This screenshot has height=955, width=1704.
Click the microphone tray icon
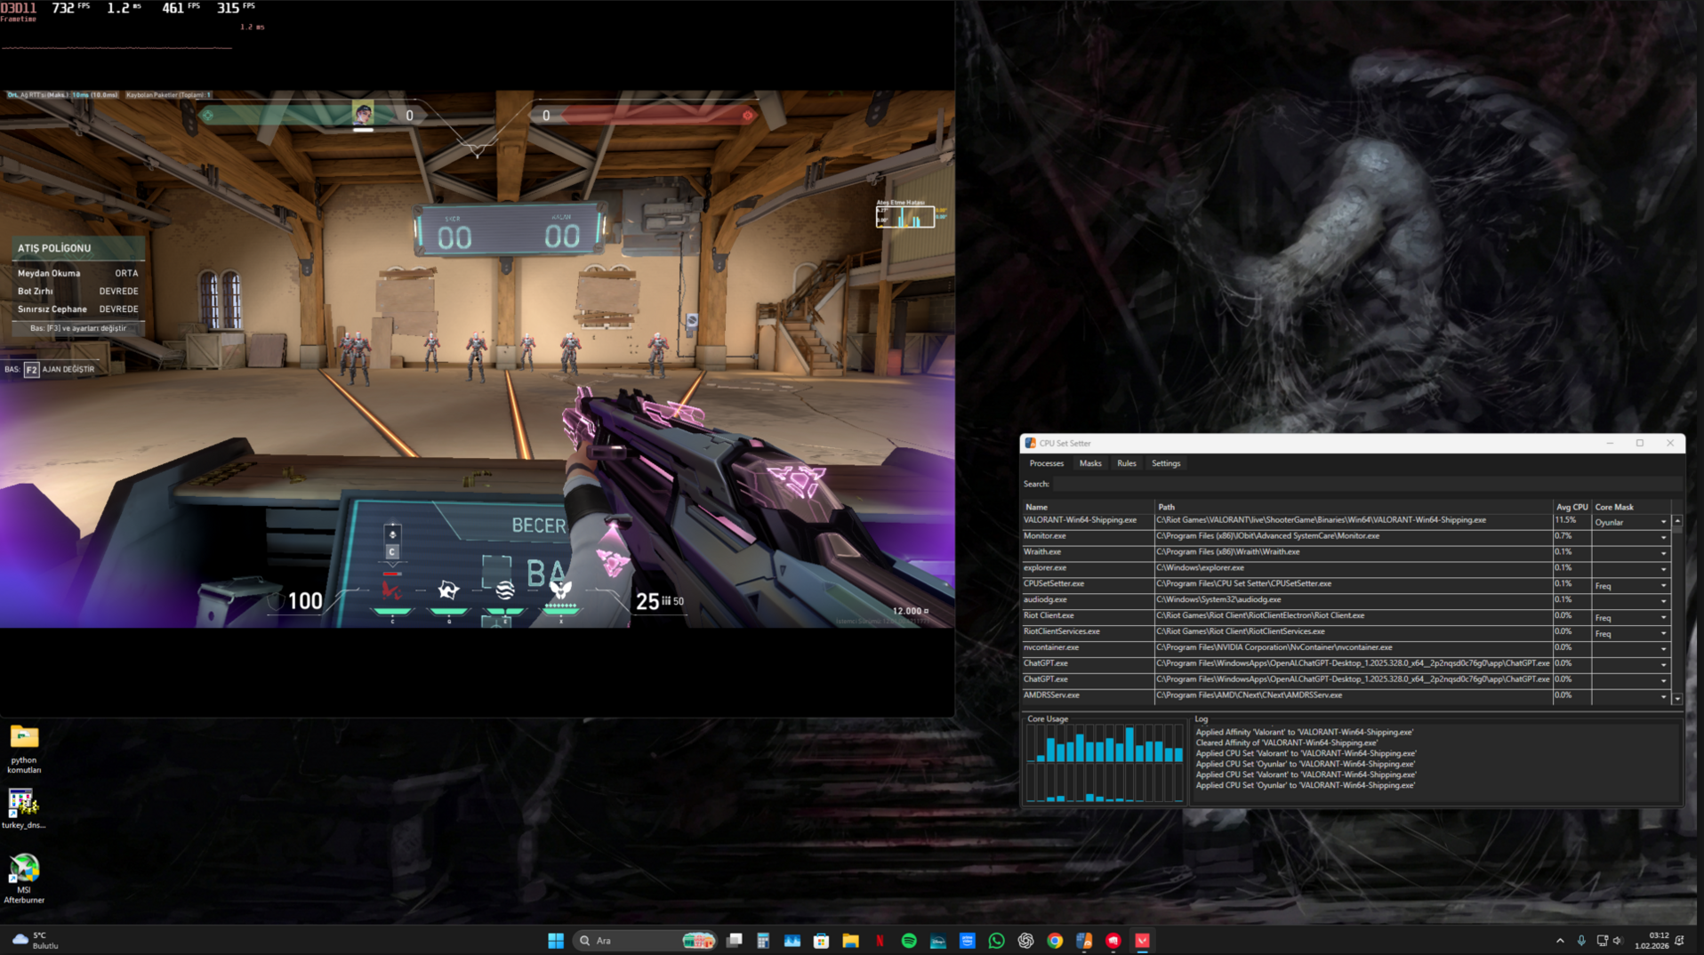click(x=1581, y=941)
